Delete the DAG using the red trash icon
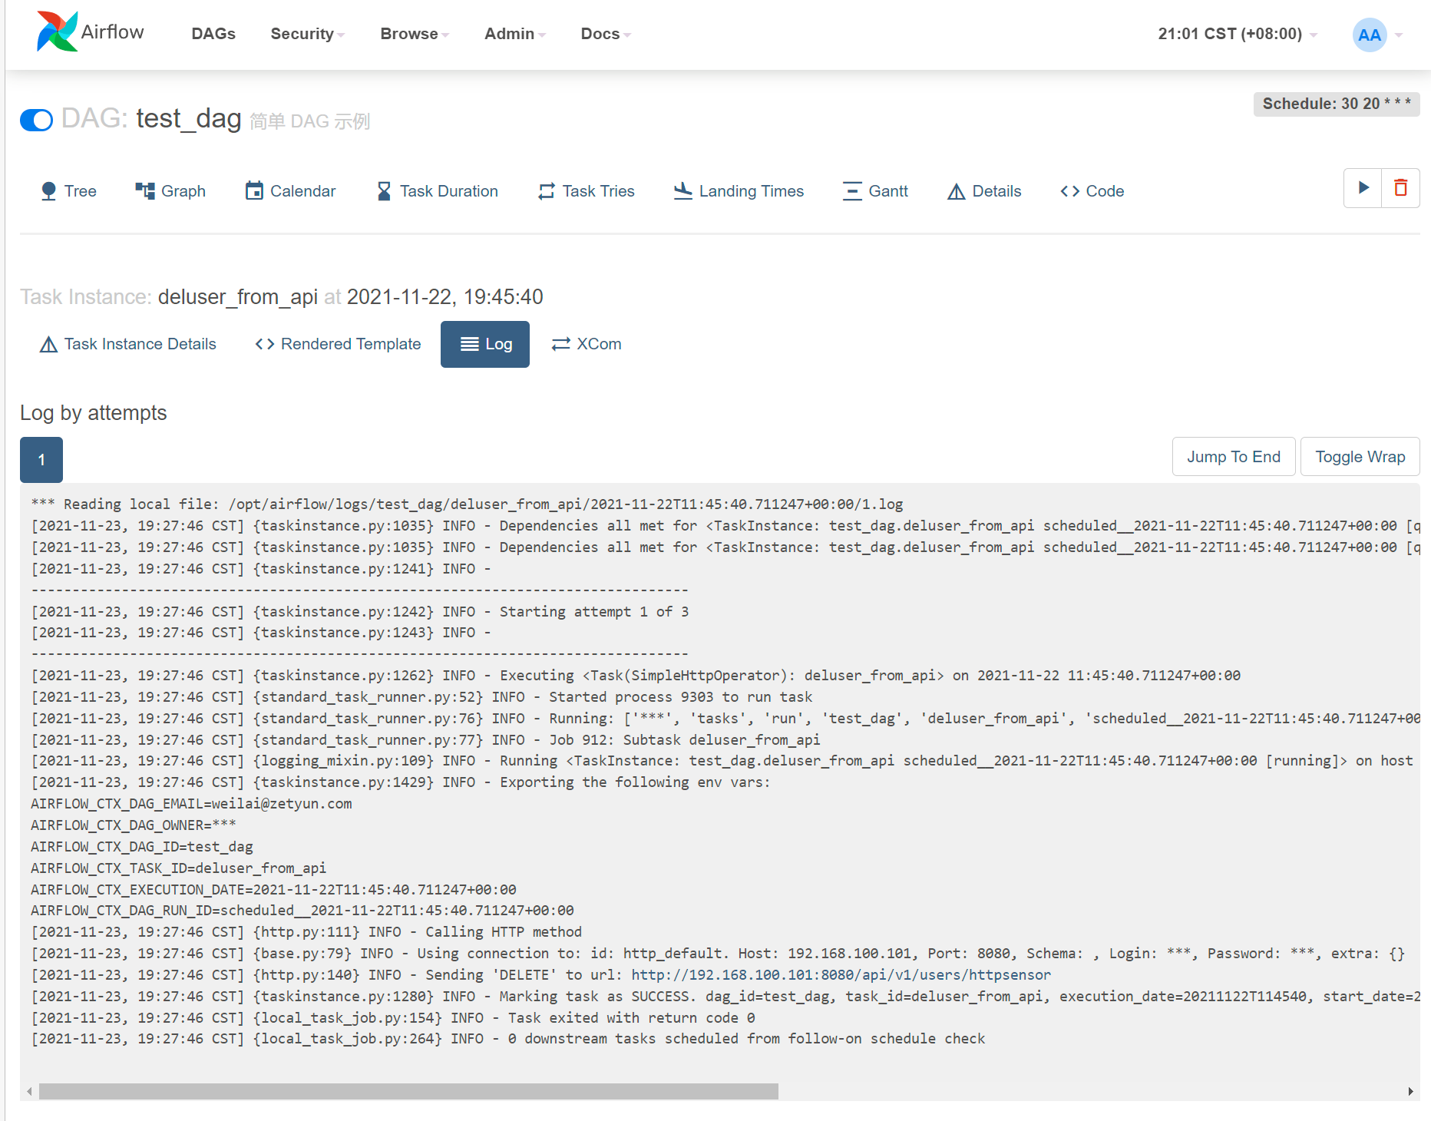 [x=1400, y=188]
